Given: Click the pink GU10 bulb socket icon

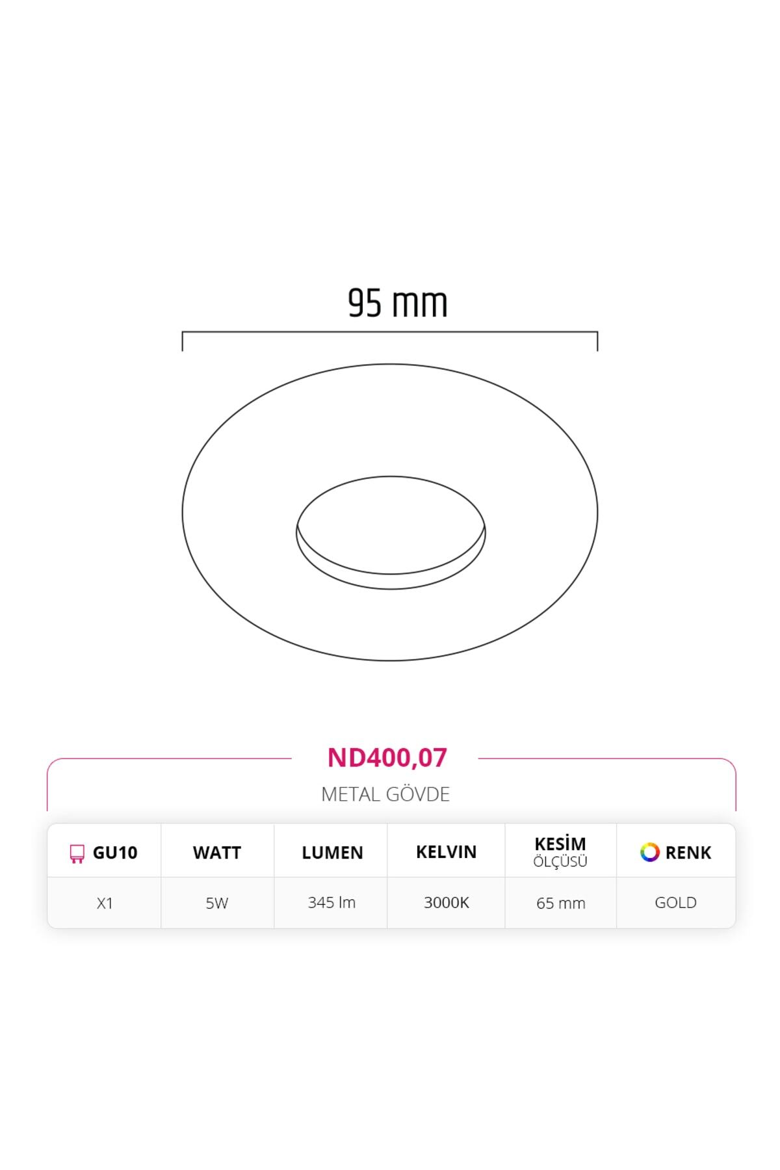Looking at the screenshot, I should tap(77, 853).
